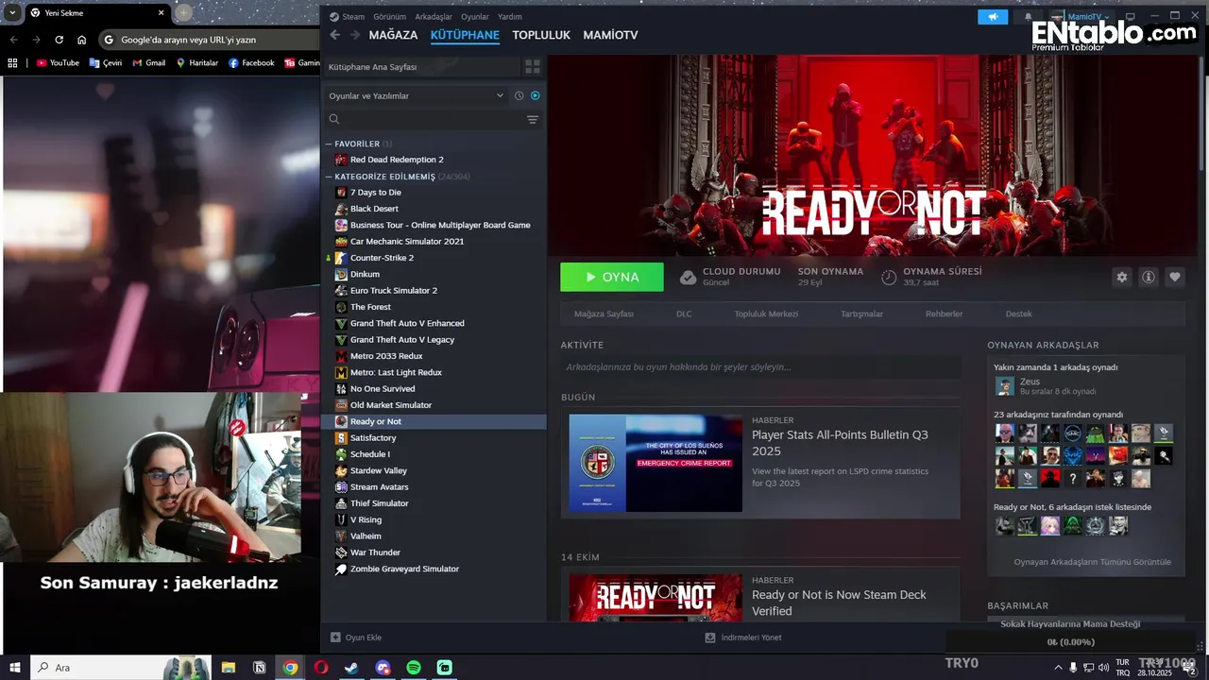Image resolution: width=1209 pixels, height=680 pixels.
Task: Select Stardew Valley in the list
Action: tap(379, 470)
